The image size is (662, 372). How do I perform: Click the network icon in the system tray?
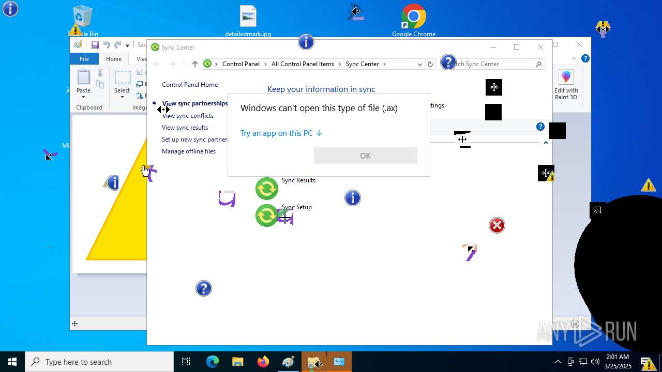pyautogui.click(x=583, y=362)
